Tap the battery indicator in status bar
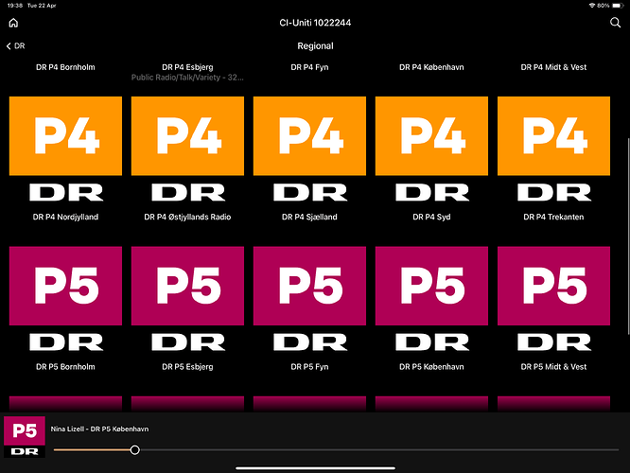 pyautogui.click(x=615, y=5)
